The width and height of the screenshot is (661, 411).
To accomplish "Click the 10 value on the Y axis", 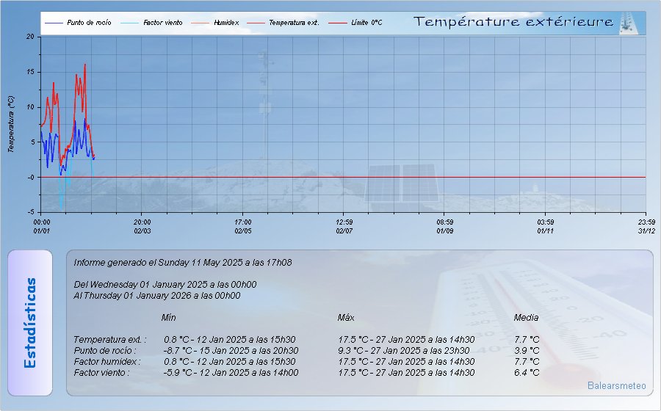I will tap(30, 107).
